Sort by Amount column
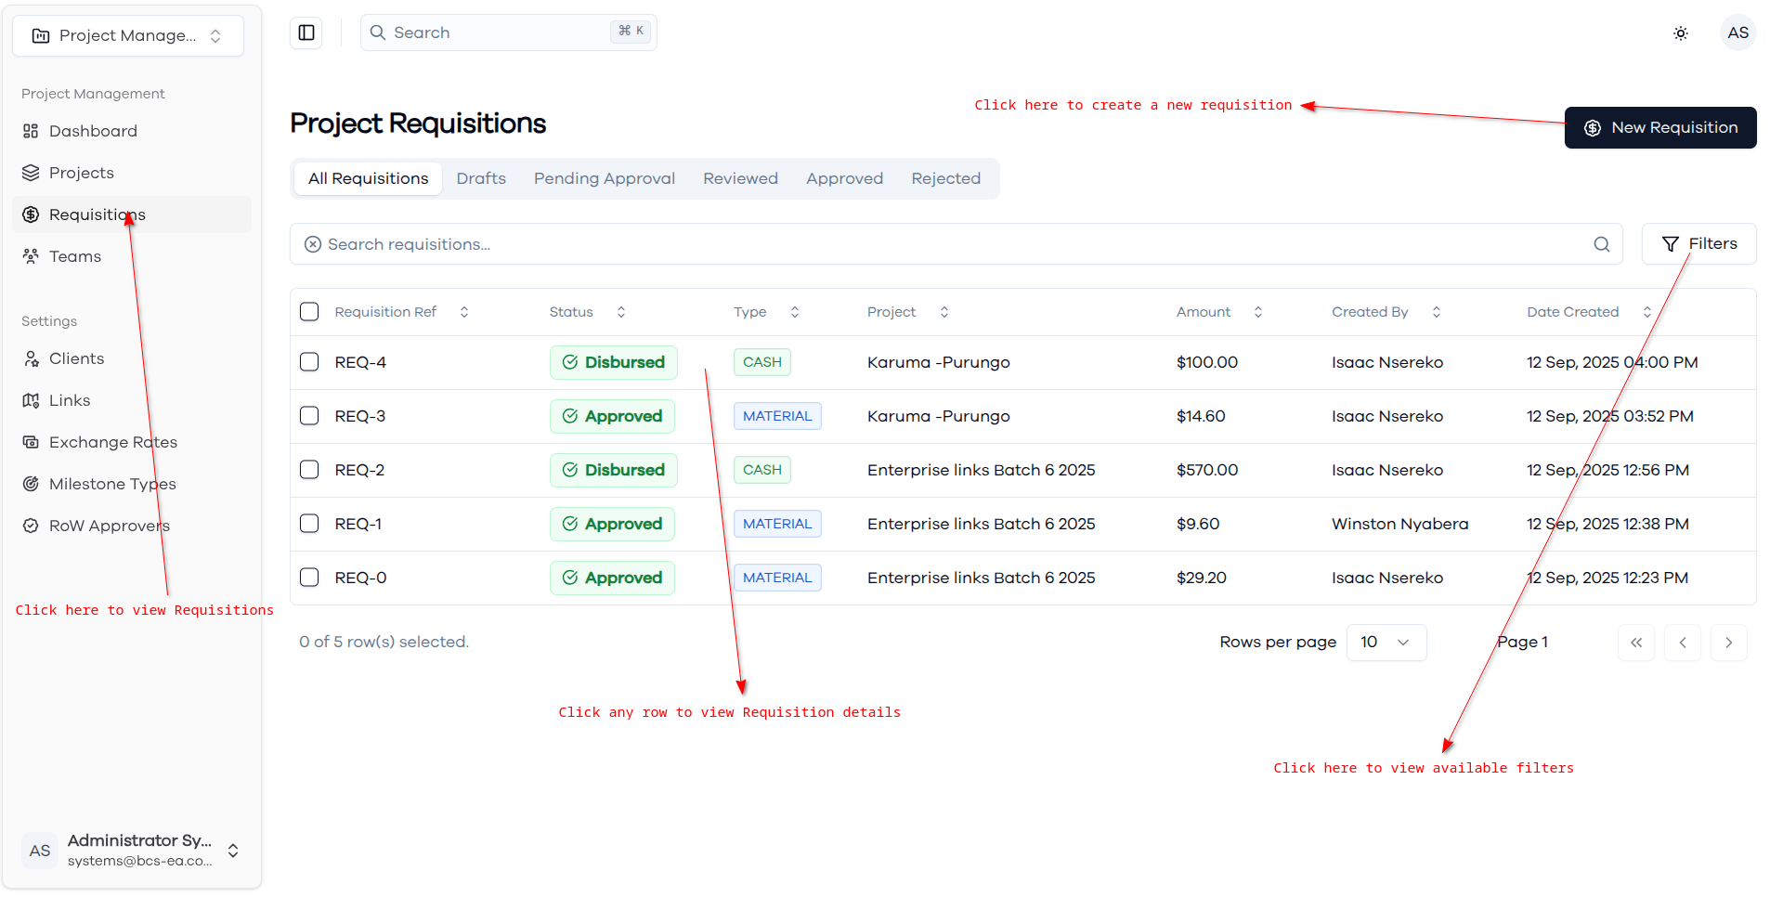 [x=1219, y=312]
